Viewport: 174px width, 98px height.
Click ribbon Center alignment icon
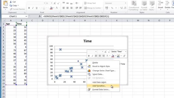67,8
